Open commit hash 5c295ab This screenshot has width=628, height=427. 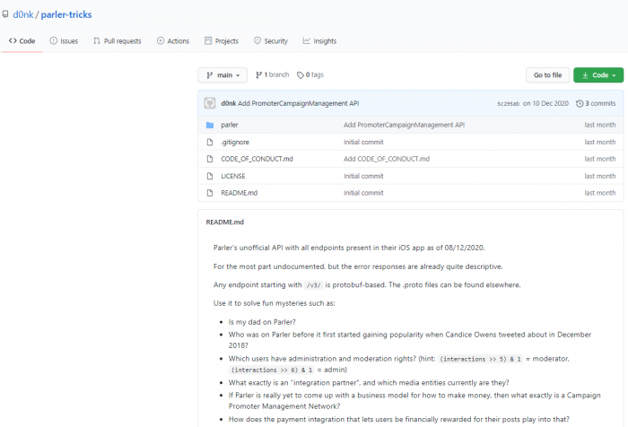(x=508, y=103)
